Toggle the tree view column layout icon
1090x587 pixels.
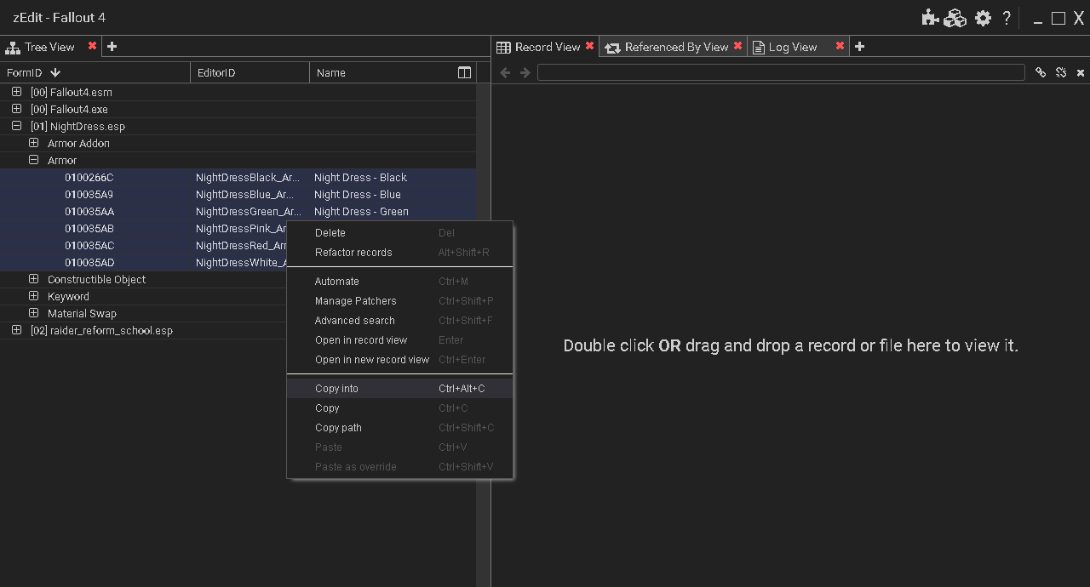[464, 73]
